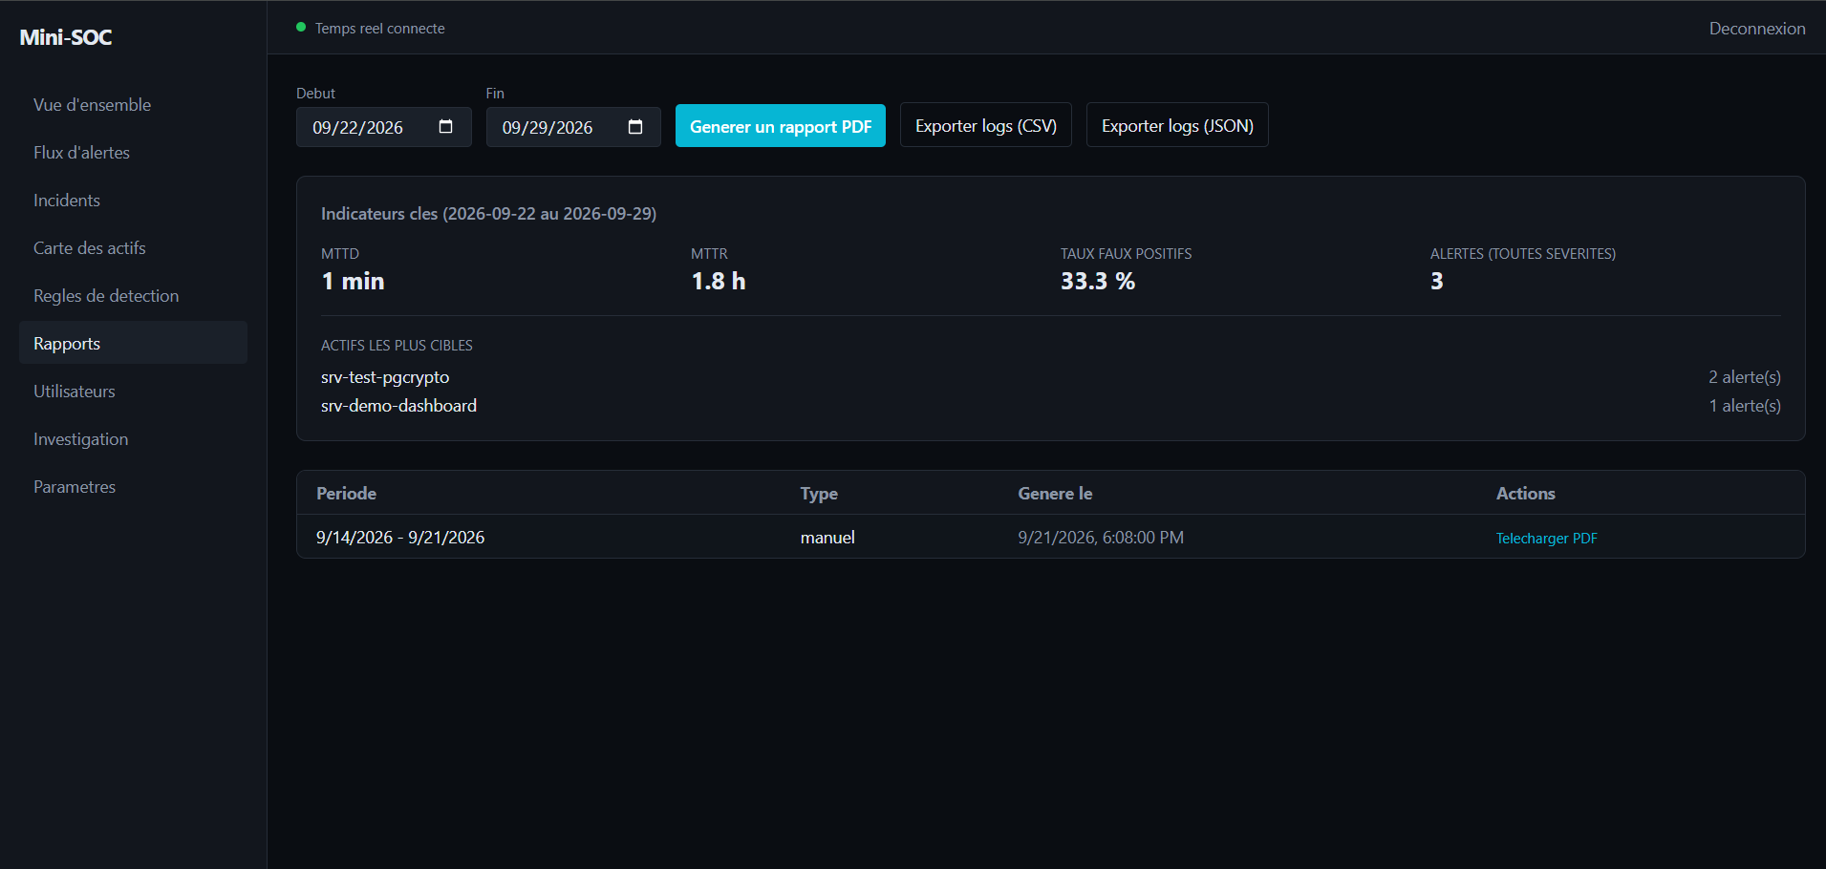Click the Indicateurs cles heading
This screenshot has height=869, width=1826.
point(488,214)
